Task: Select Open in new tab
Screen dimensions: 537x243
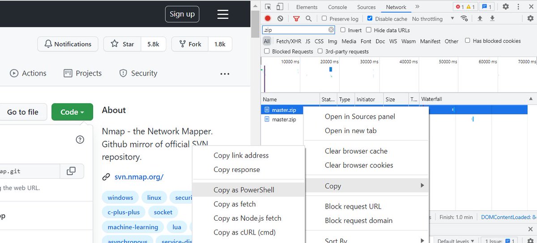Action: [366, 131]
